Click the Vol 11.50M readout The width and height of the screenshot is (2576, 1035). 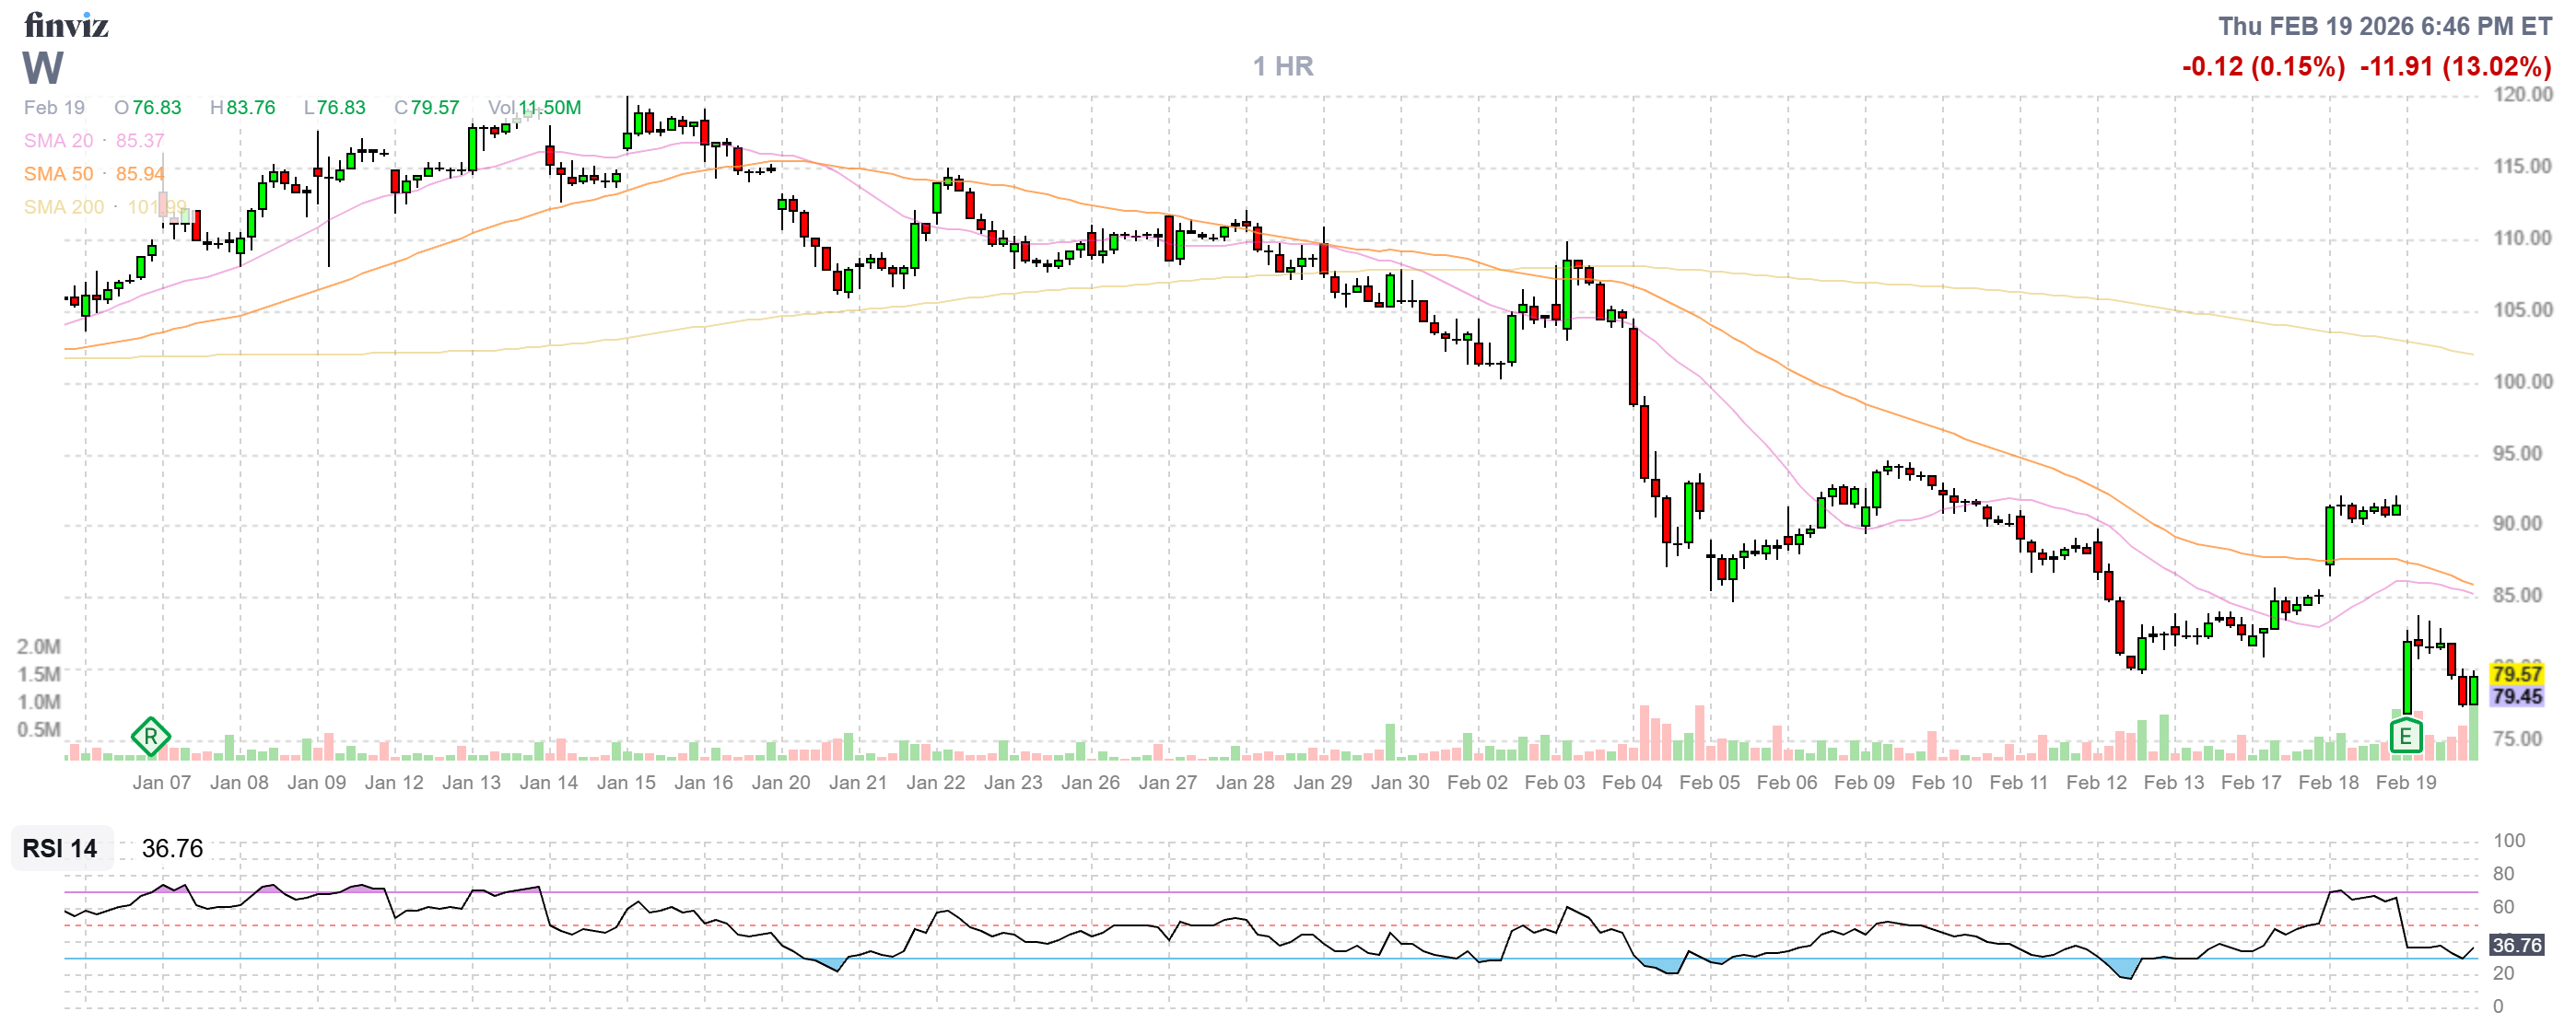pyautogui.click(x=534, y=108)
